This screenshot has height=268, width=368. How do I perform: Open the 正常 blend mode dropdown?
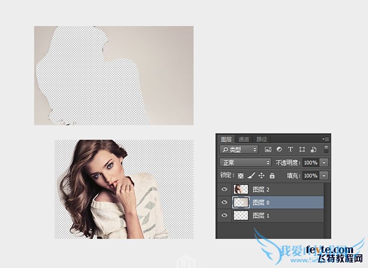tap(246, 163)
